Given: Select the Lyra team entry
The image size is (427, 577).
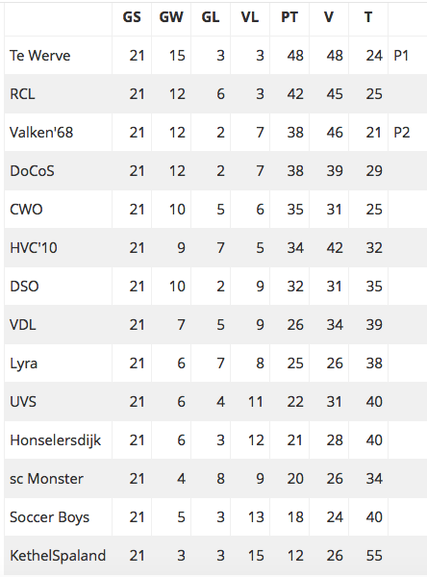Looking at the screenshot, I should pos(23,364).
